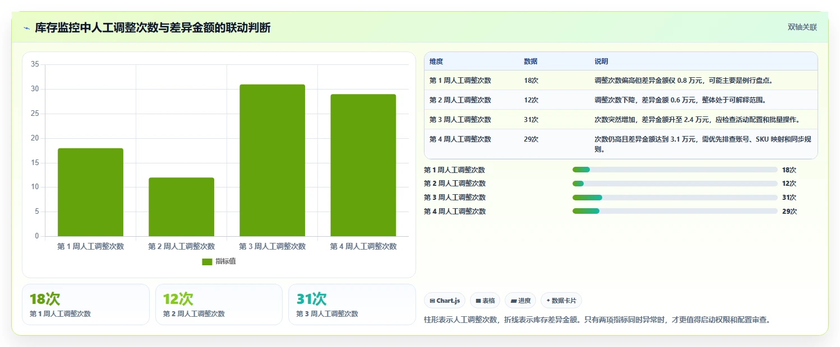
Task: Click x-axis label 第 3 周人工调整次数
Action: [x=272, y=246]
